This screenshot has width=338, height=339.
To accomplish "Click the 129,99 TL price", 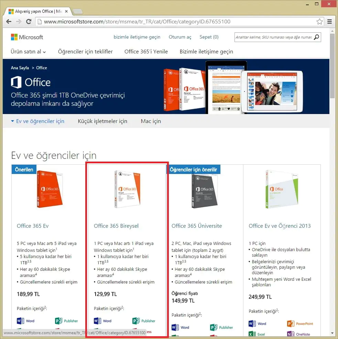I will (x=105, y=294).
